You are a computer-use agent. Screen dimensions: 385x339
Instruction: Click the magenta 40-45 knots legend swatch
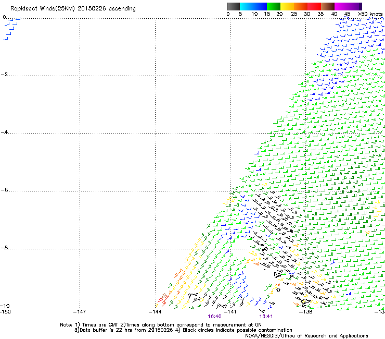point(341,6)
